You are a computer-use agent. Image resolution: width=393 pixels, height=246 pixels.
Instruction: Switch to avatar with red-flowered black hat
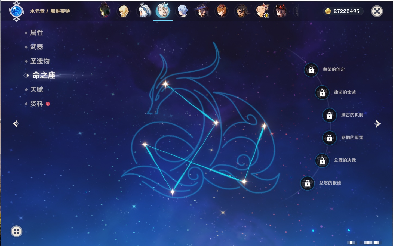point(280,11)
